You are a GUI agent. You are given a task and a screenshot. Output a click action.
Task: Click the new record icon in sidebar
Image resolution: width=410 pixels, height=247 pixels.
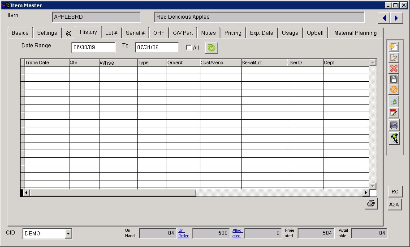click(x=394, y=47)
